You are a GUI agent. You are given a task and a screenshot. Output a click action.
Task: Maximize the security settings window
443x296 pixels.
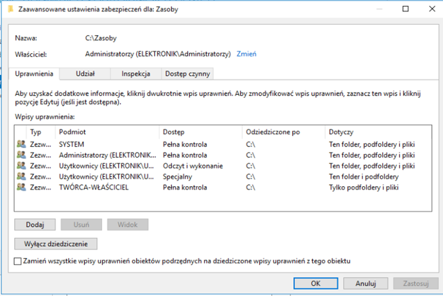point(405,9)
